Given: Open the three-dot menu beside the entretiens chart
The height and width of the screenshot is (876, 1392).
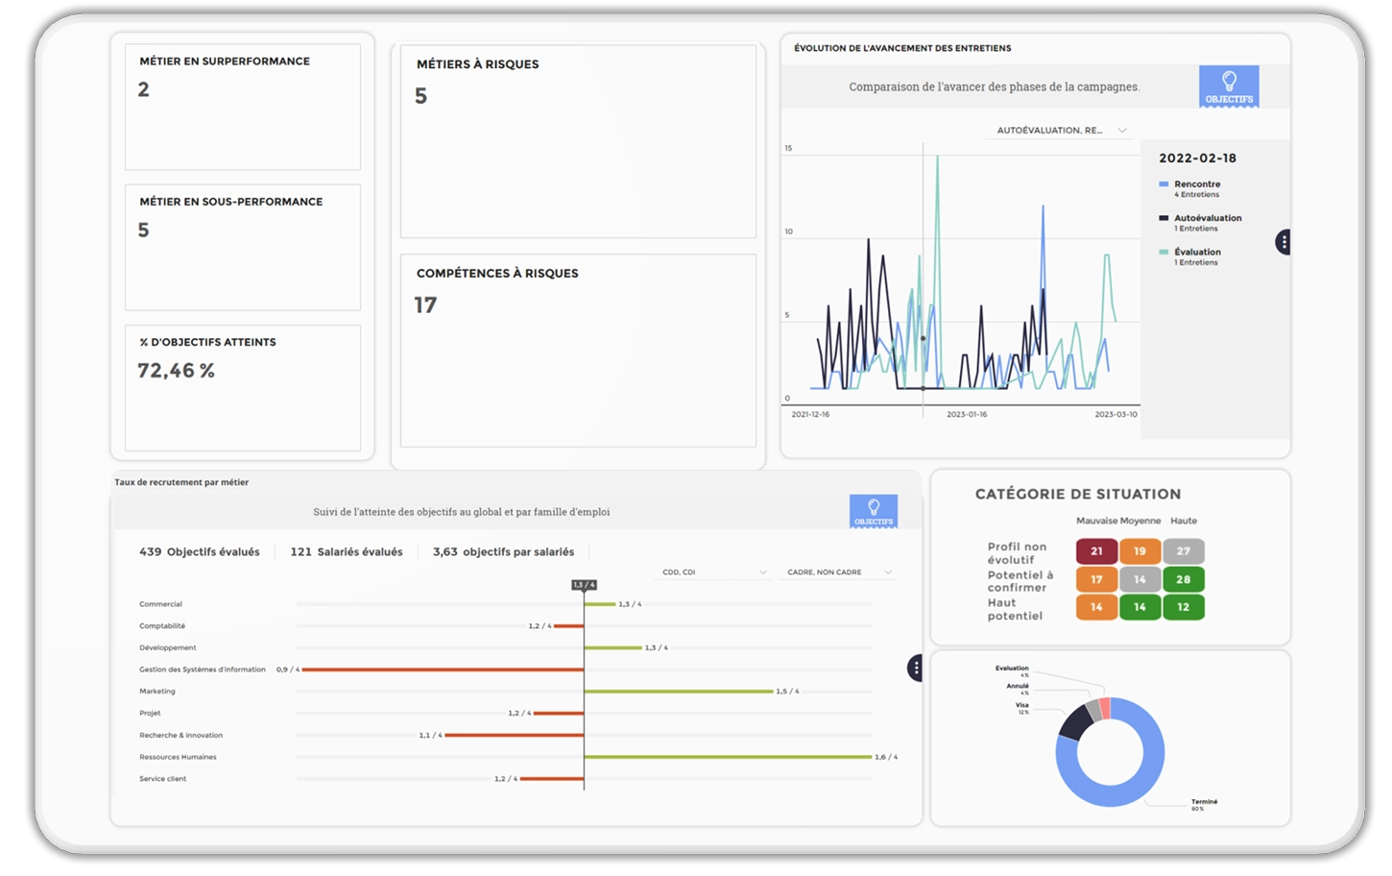Looking at the screenshot, I should 1283,242.
